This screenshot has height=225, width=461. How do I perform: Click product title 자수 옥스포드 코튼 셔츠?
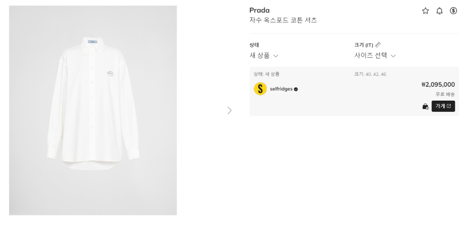283,20
